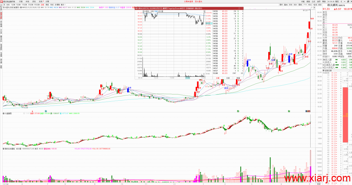Click the panel toggle icon before 分时
Viewport: 352px width, 185px height.
click(x=4, y=5)
